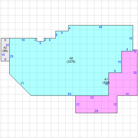Click the 25 dimension label

(12, 56)
